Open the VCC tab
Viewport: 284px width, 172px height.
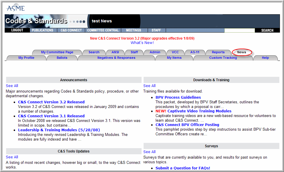point(175,52)
